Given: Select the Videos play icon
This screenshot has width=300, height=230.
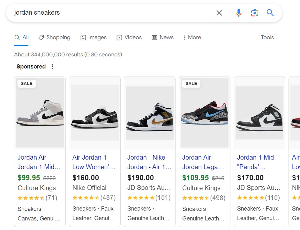Looking at the screenshot, I should pos(119,37).
